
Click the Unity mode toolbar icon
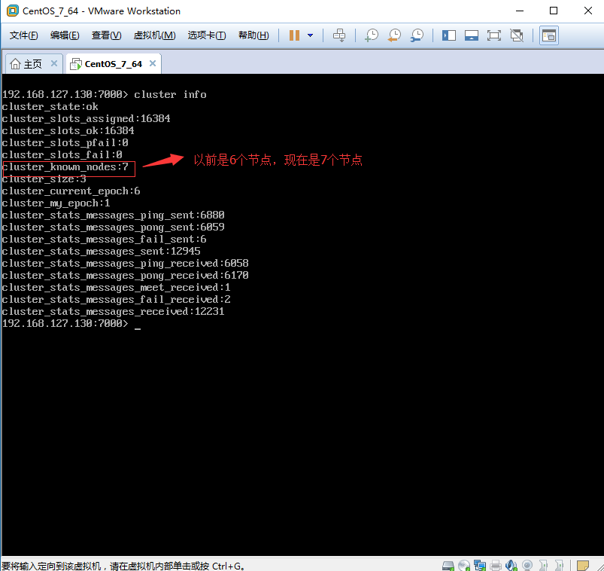(517, 35)
